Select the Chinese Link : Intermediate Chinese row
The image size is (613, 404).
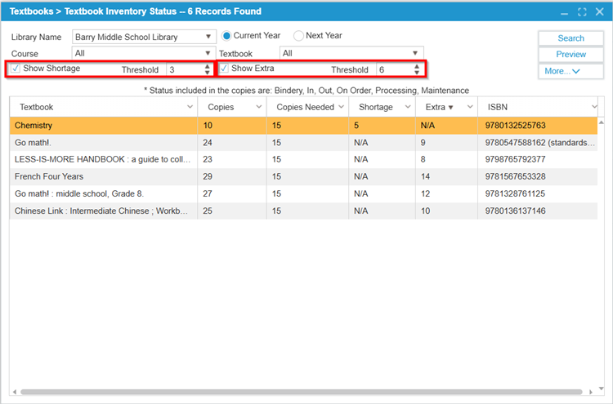303,211
